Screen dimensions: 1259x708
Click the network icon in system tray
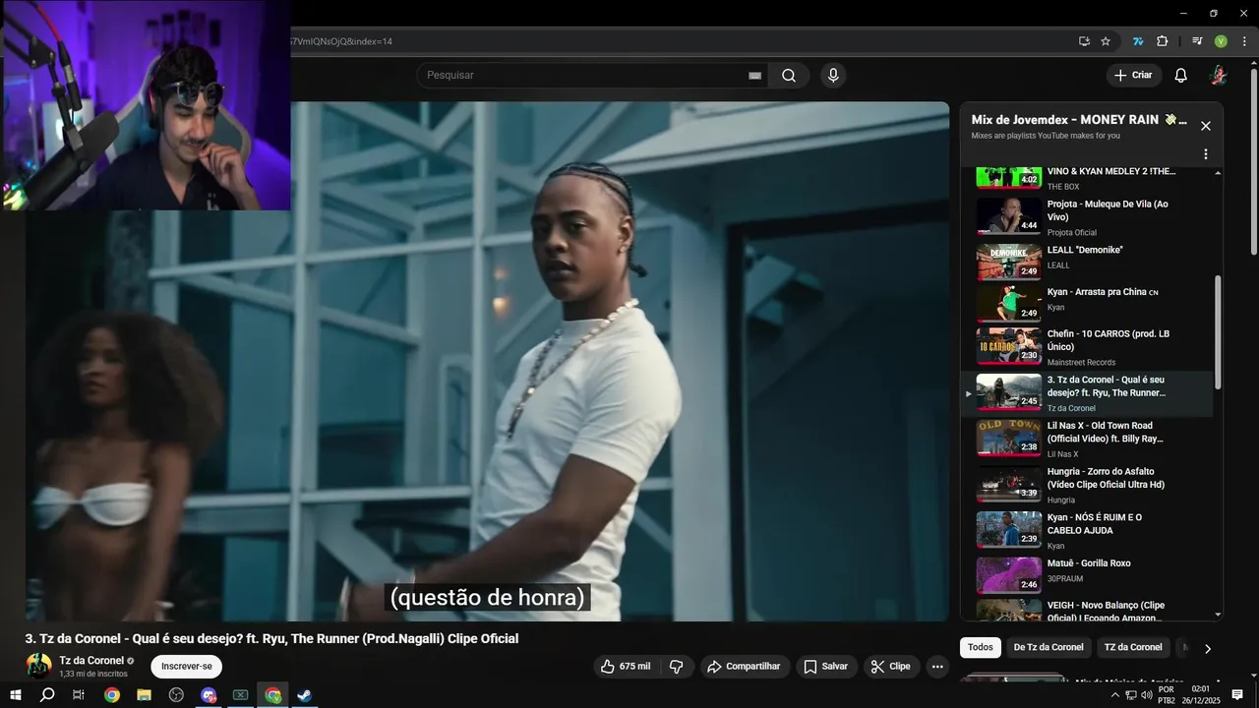click(x=1130, y=695)
